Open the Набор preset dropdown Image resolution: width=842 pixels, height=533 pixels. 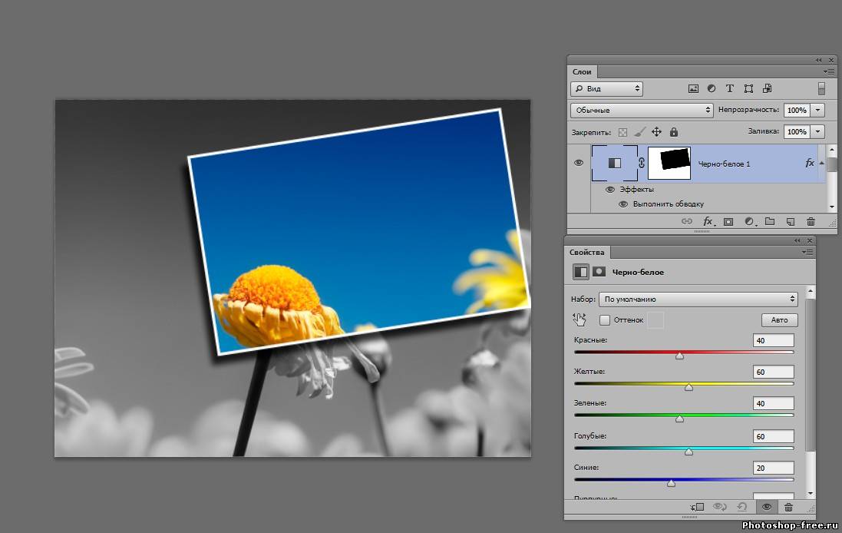click(x=698, y=300)
